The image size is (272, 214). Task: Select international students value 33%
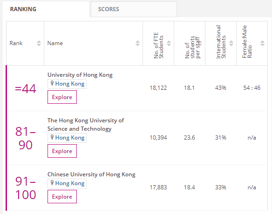pos(221,187)
